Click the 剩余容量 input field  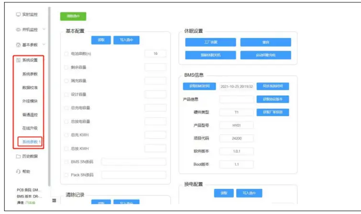155,67
